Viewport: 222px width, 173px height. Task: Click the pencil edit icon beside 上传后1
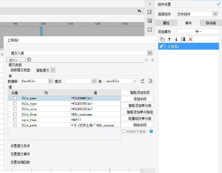161,46
